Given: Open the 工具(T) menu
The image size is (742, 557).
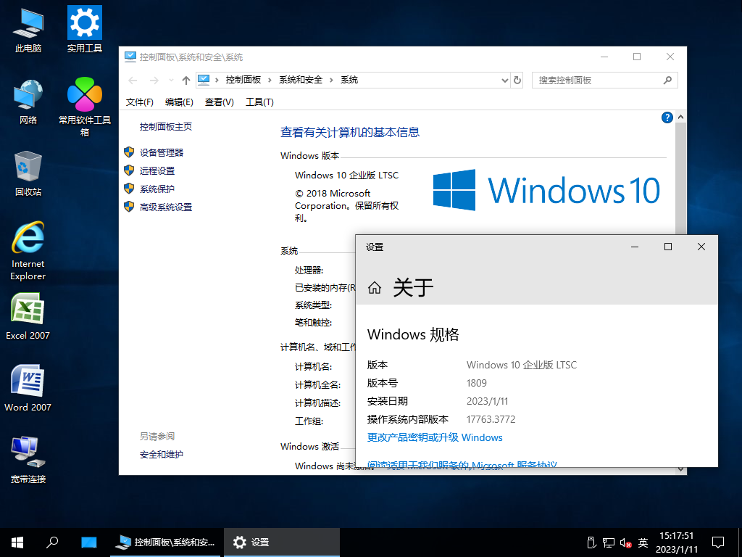Looking at the screenshot, I should point(259,102).
